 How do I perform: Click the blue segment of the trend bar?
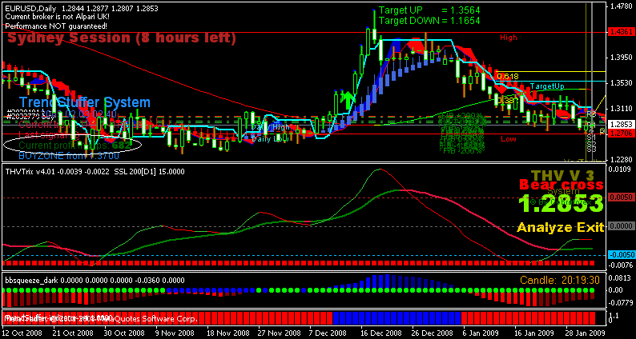point(397,318)
